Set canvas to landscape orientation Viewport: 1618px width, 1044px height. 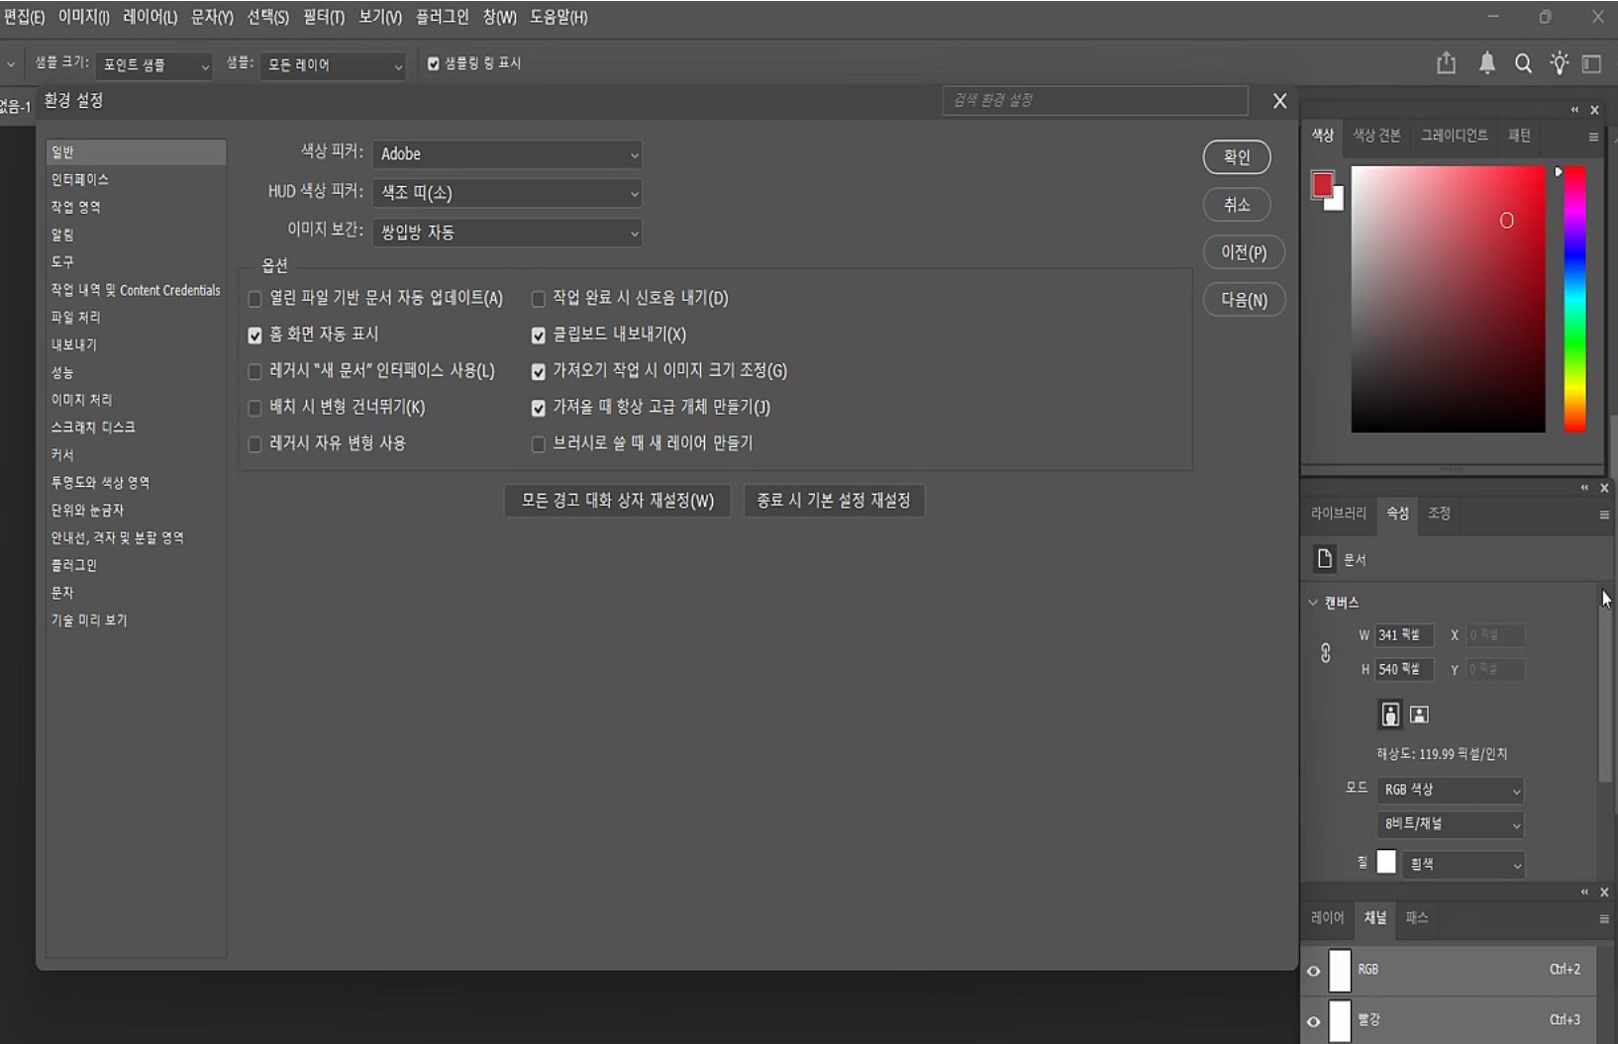click(1419, 714)
